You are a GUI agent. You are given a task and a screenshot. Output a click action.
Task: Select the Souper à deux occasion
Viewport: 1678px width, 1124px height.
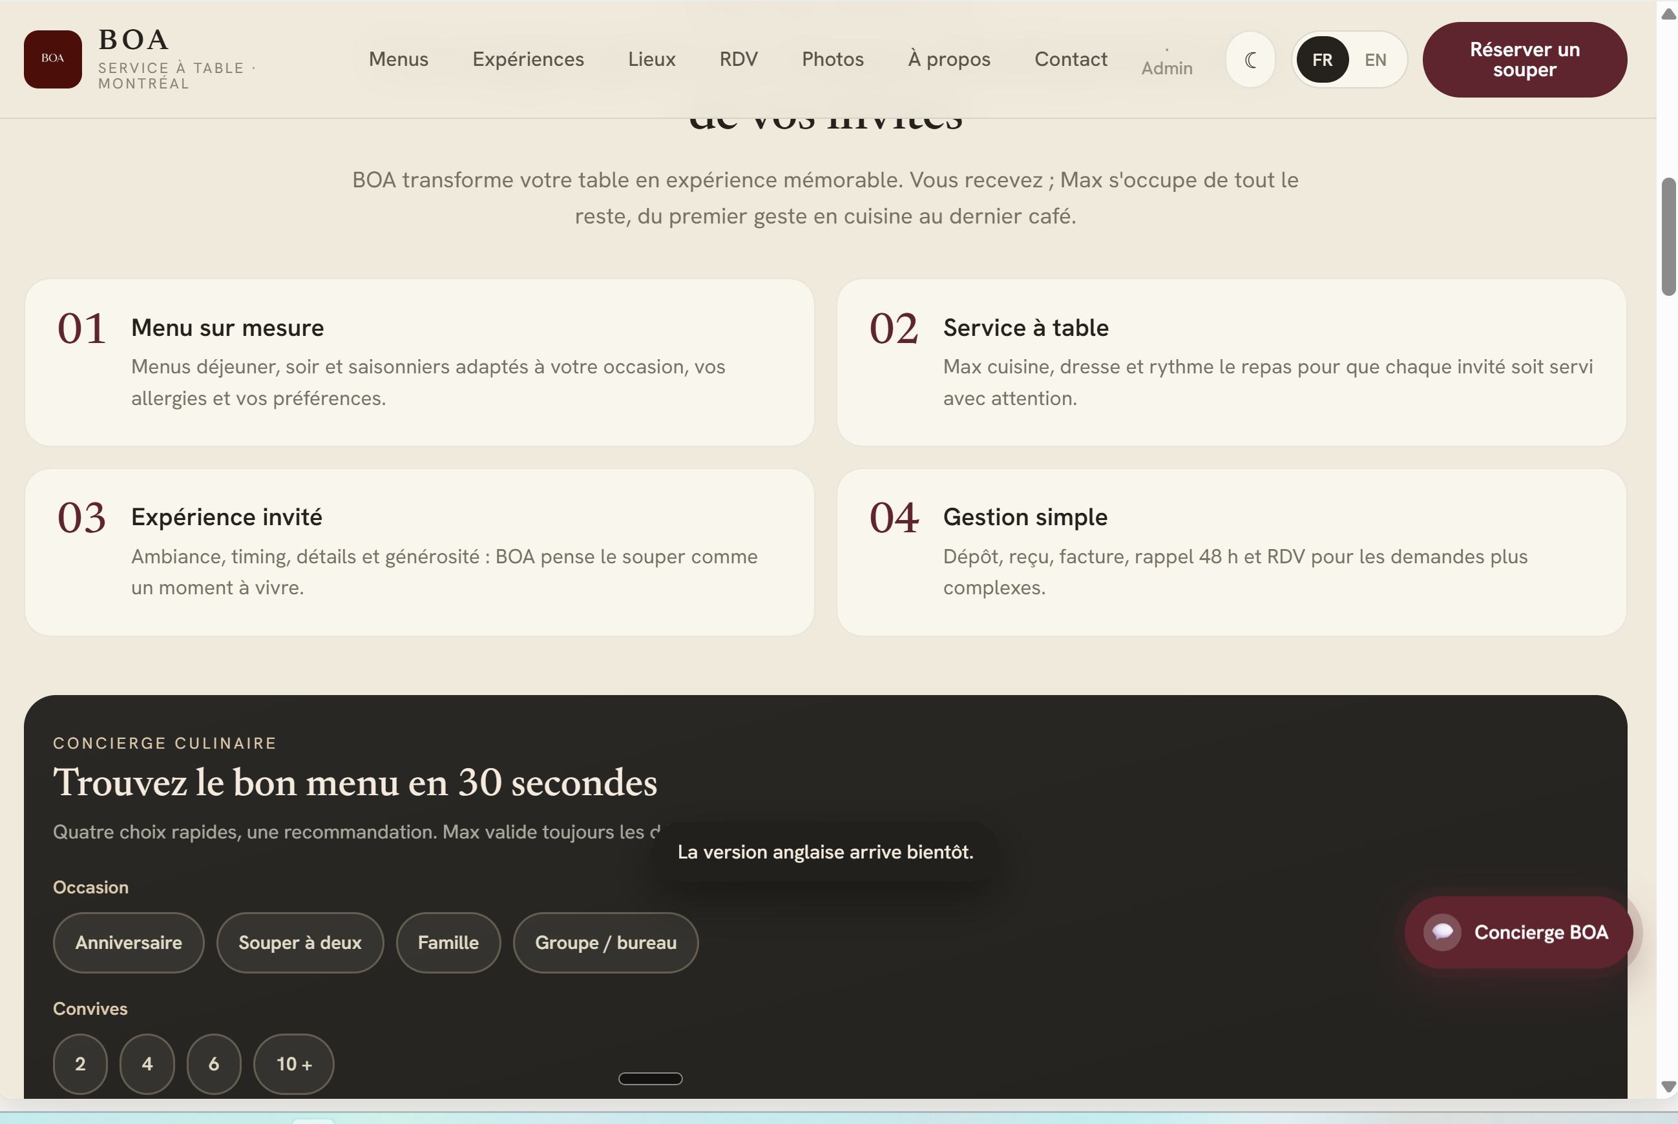pyautogui.click(x=300, y=942)
